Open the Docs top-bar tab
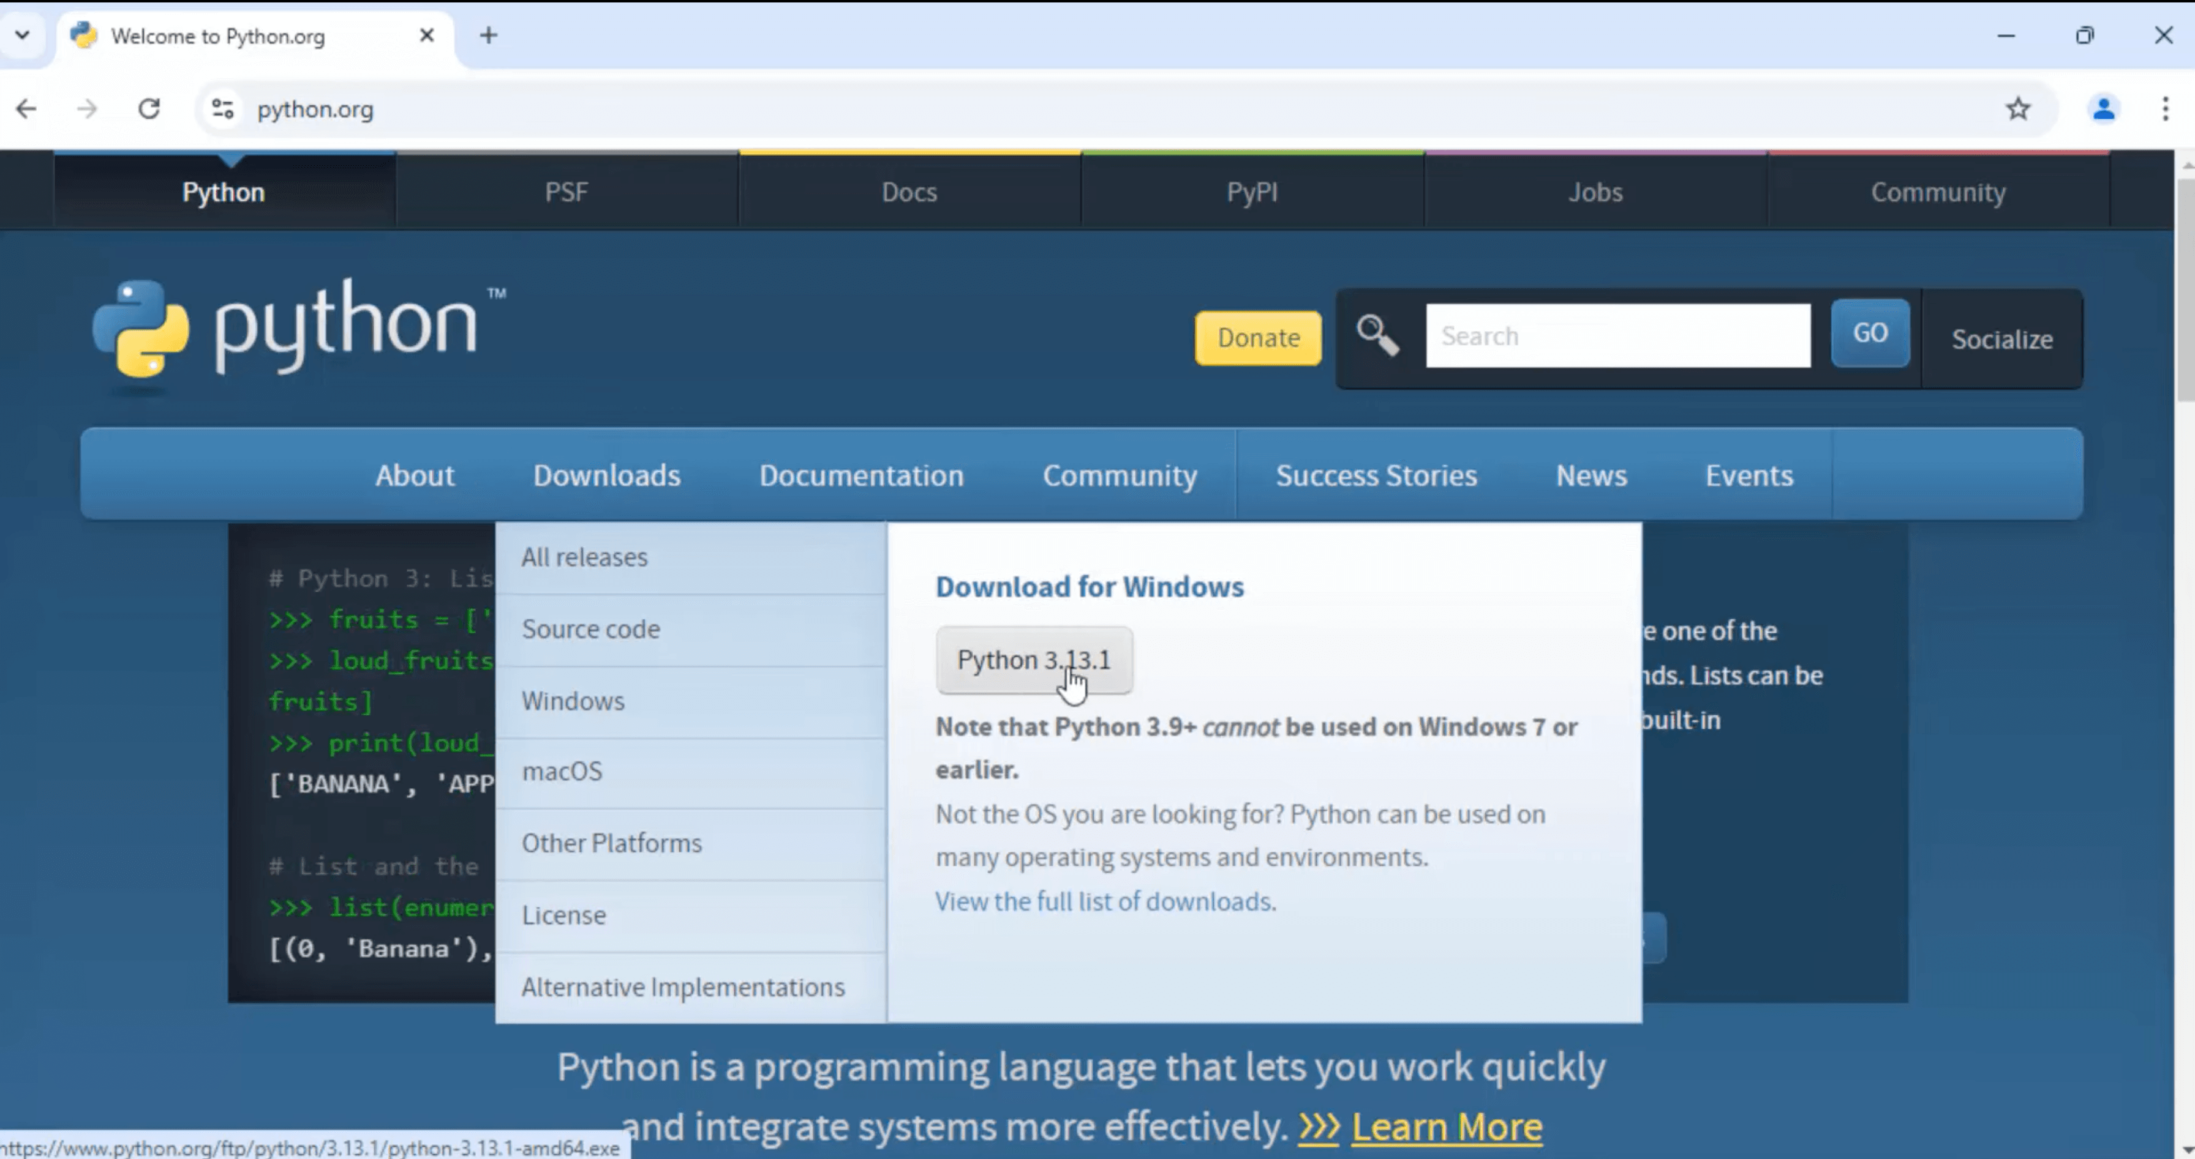 (910, 192)
